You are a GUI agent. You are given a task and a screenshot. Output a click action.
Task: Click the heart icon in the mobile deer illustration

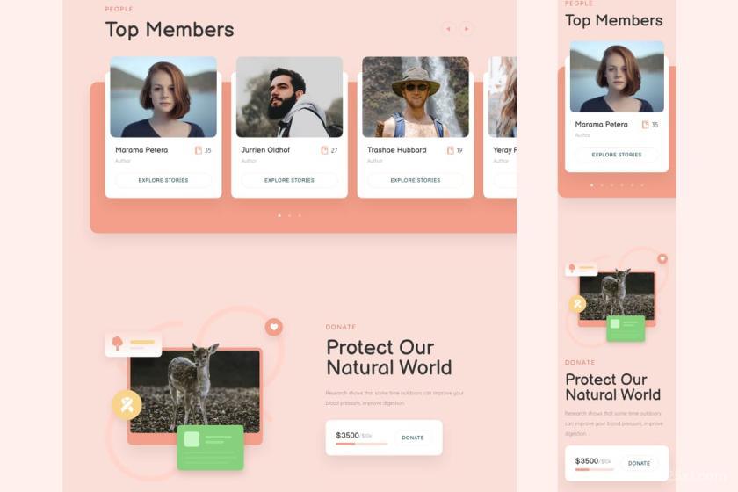tap(662, 258)
